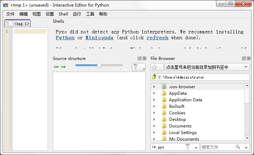Image resolution: width=254 pixels, height=155 pixels.
Task: Click the search magnifier icon in File Browser
Action: [237, 147]
